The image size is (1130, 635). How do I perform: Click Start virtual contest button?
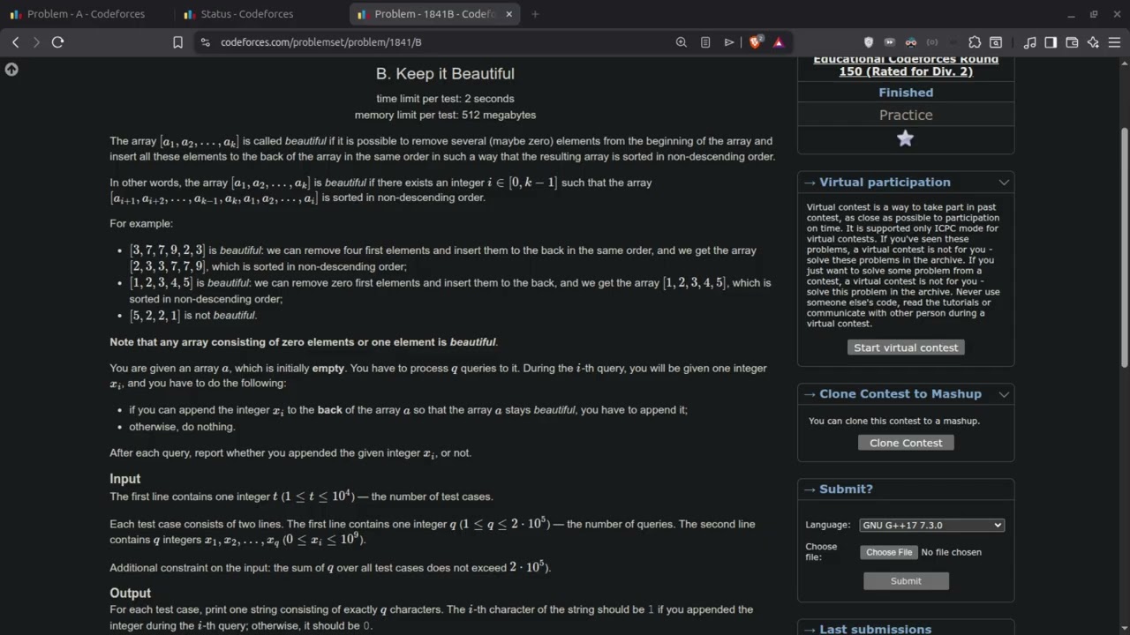click(906, 347)
